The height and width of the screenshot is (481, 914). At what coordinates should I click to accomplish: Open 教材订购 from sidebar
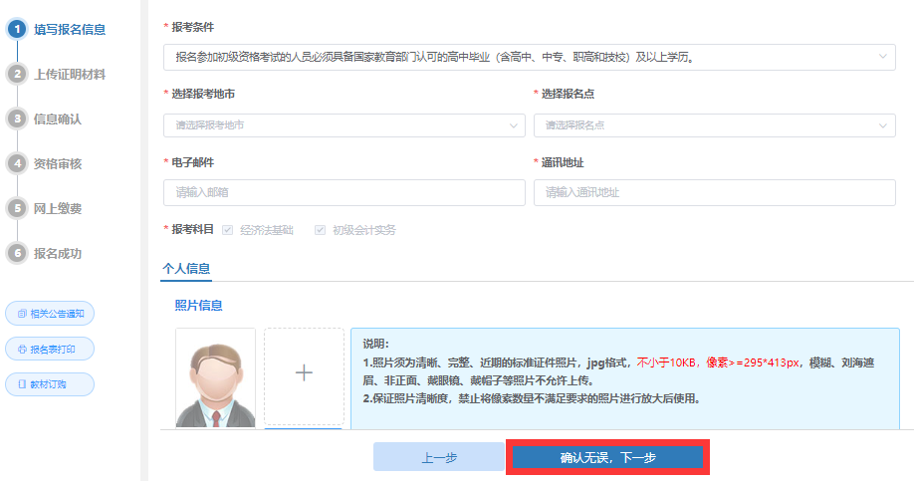tap(50, 384)
